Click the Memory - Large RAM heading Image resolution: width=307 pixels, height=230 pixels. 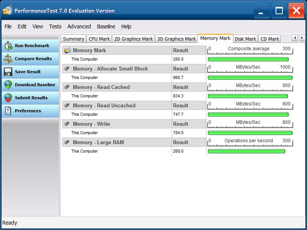[x=98, y=142]
